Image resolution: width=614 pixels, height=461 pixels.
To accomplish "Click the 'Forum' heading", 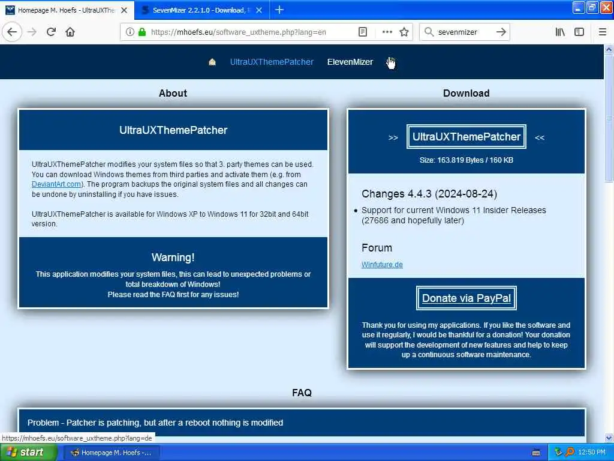I will 377,248.
